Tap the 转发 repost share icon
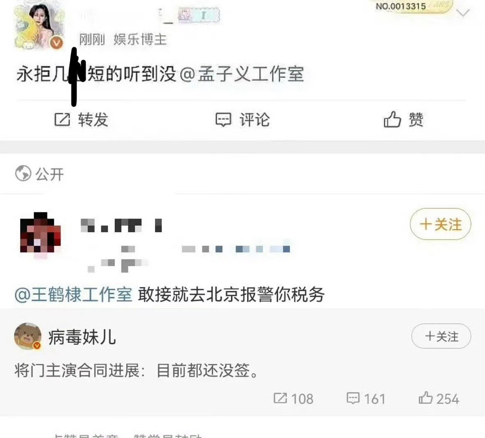485x438 pixels. (62, 119)
